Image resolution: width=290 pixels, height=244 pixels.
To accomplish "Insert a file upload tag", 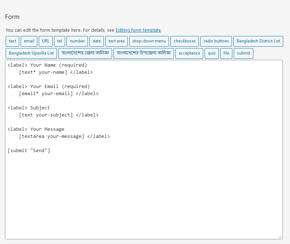I will click(226, 53).
